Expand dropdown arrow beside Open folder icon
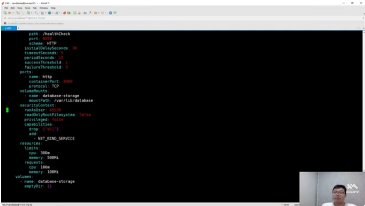This screenshot has height=206, width=365. 13,13
